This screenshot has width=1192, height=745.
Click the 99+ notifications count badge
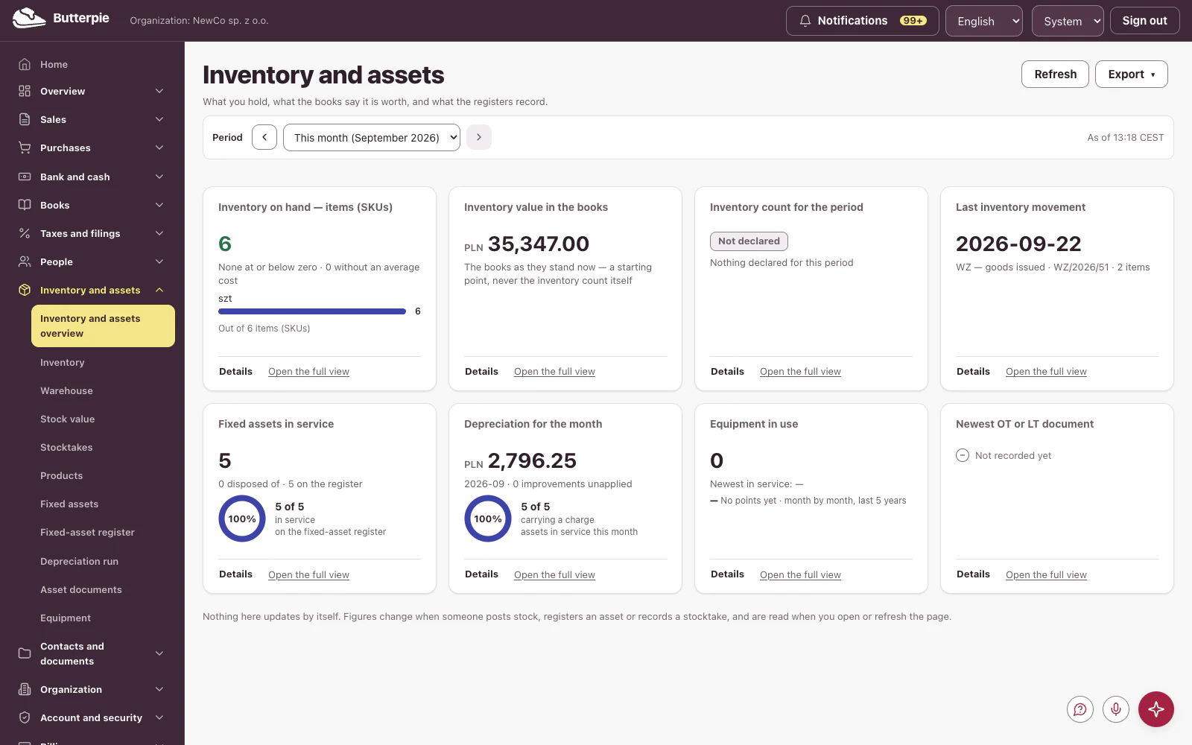[913, 21]
